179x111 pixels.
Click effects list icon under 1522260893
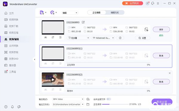[x=60, y=37]
